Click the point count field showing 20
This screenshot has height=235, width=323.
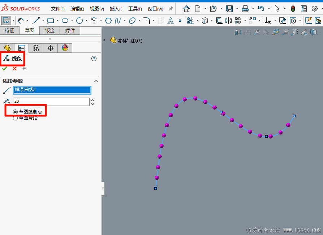click(x=51, y=102)
